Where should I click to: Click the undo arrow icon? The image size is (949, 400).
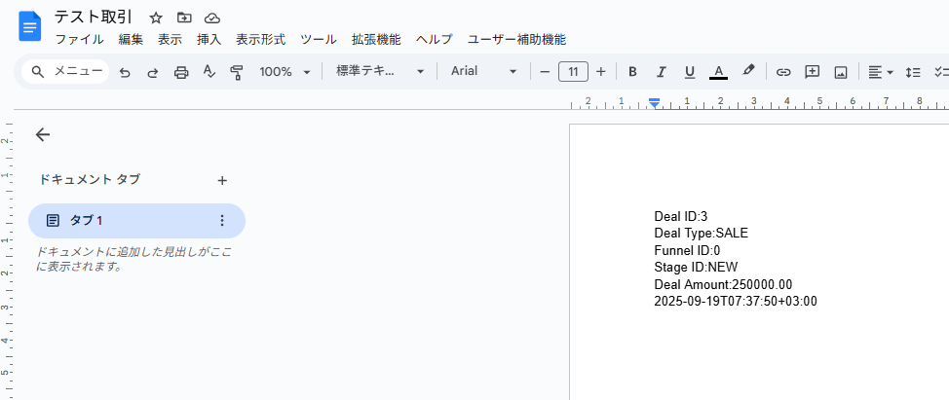125,72
